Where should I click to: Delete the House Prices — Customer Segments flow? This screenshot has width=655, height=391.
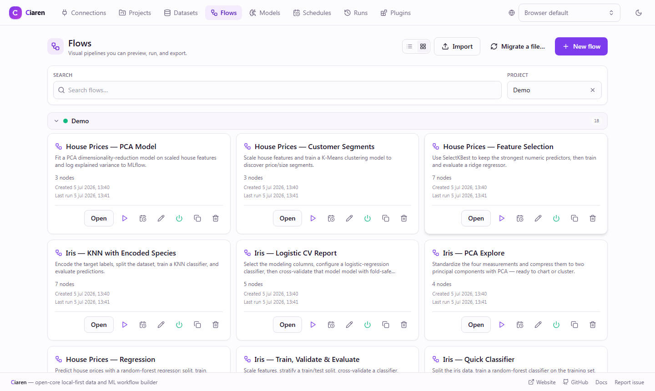[404, 218]
